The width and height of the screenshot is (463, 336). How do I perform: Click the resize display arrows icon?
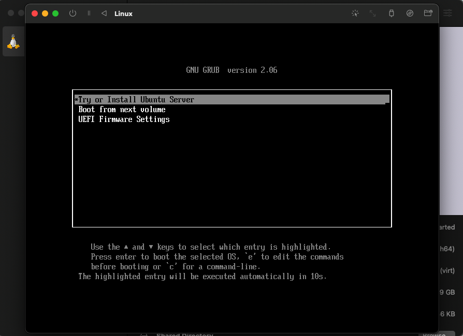pyautogui.click(x=373, y=13)
